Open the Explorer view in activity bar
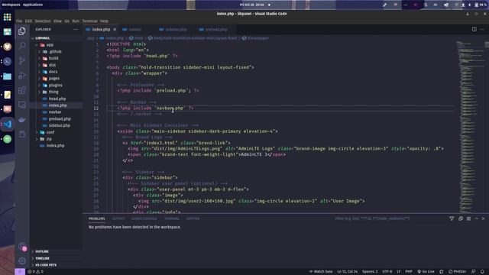Screen dimensions: 489x275 click(22, 31)
